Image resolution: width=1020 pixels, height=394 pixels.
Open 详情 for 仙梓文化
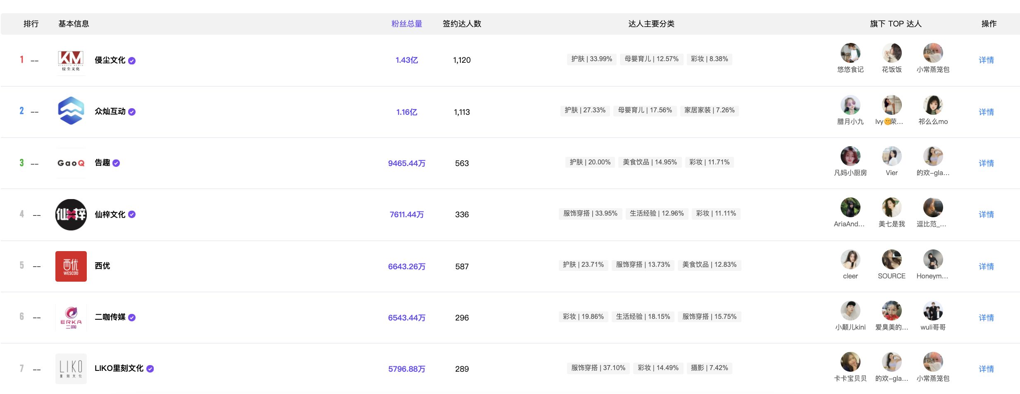[x=986, y=215]
